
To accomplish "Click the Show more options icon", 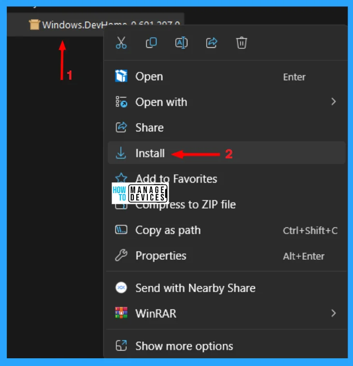I will 121,345.
